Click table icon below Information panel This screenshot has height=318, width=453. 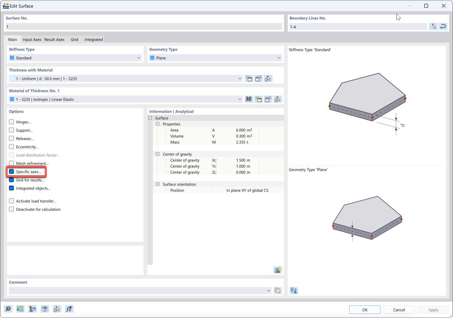point(277,270)
